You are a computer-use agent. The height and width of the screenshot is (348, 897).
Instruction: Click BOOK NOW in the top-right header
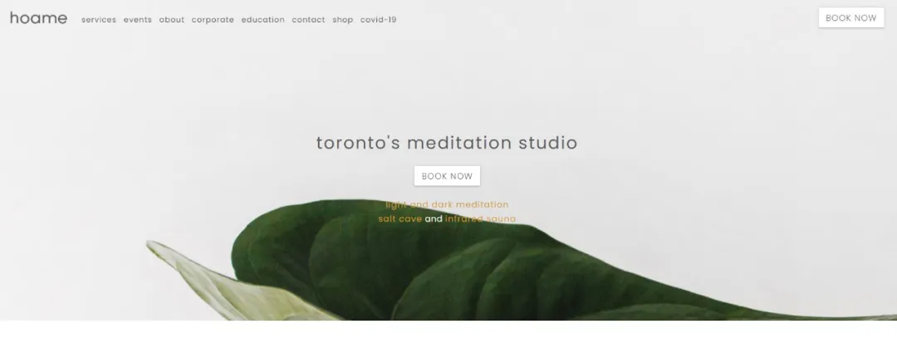tap(850, 17)
